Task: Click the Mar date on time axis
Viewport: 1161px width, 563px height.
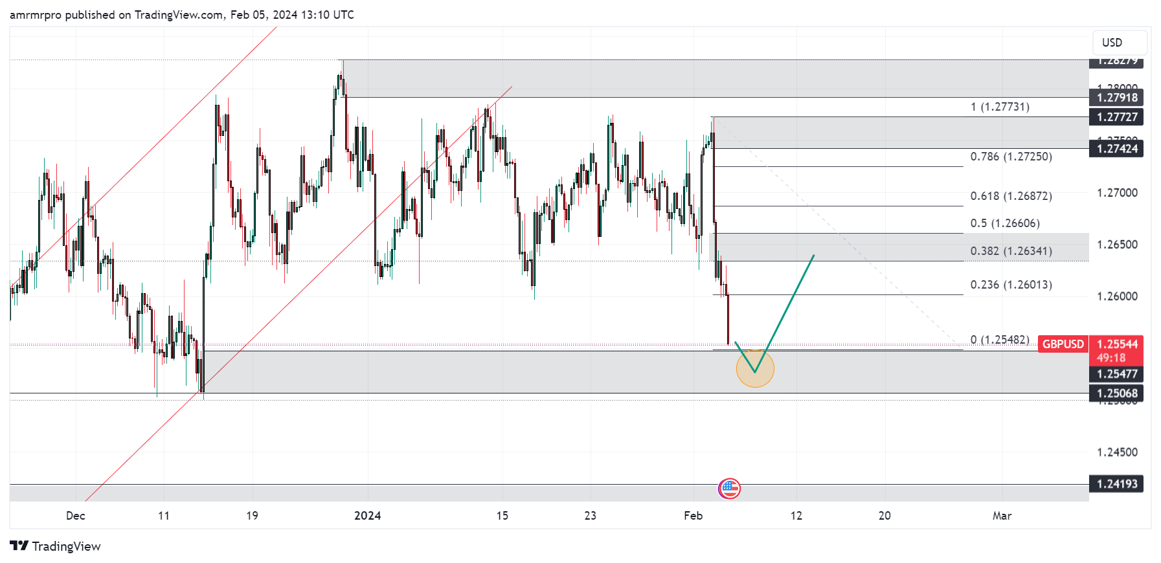Action: point(1002,516)
